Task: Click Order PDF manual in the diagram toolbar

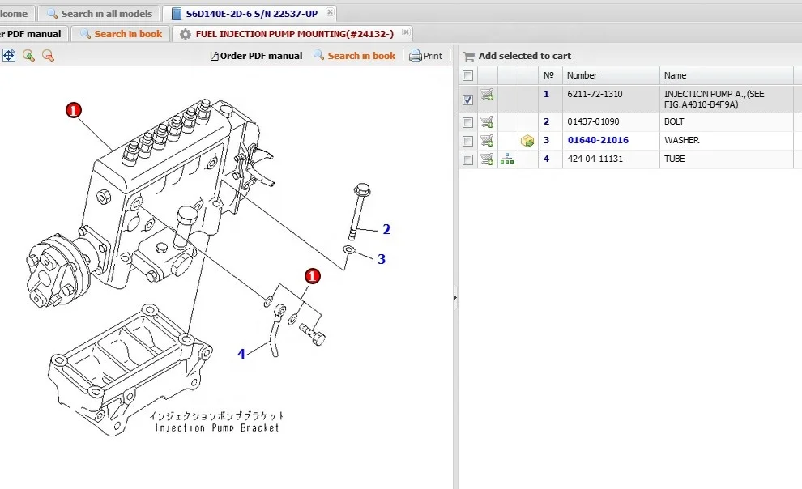Action: point(256,56)
